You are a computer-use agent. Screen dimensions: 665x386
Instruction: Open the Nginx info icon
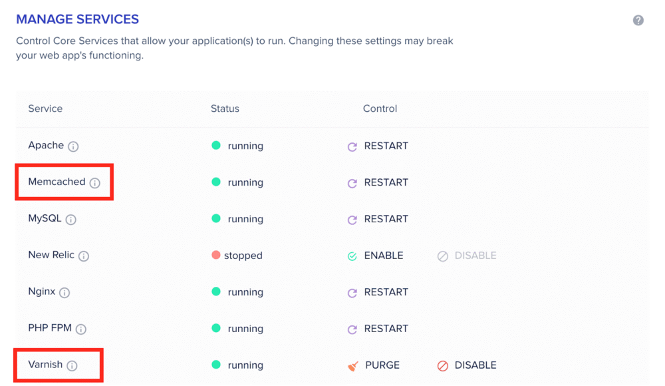tap(65, 293)
